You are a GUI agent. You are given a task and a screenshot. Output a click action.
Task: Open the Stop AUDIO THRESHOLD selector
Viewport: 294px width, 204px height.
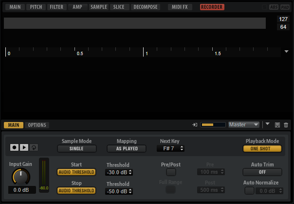76,191
